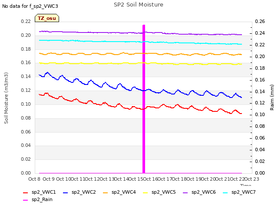Click the 0.10 left axis tick label
The image size is (278, 208).
[x=26, y=104]
